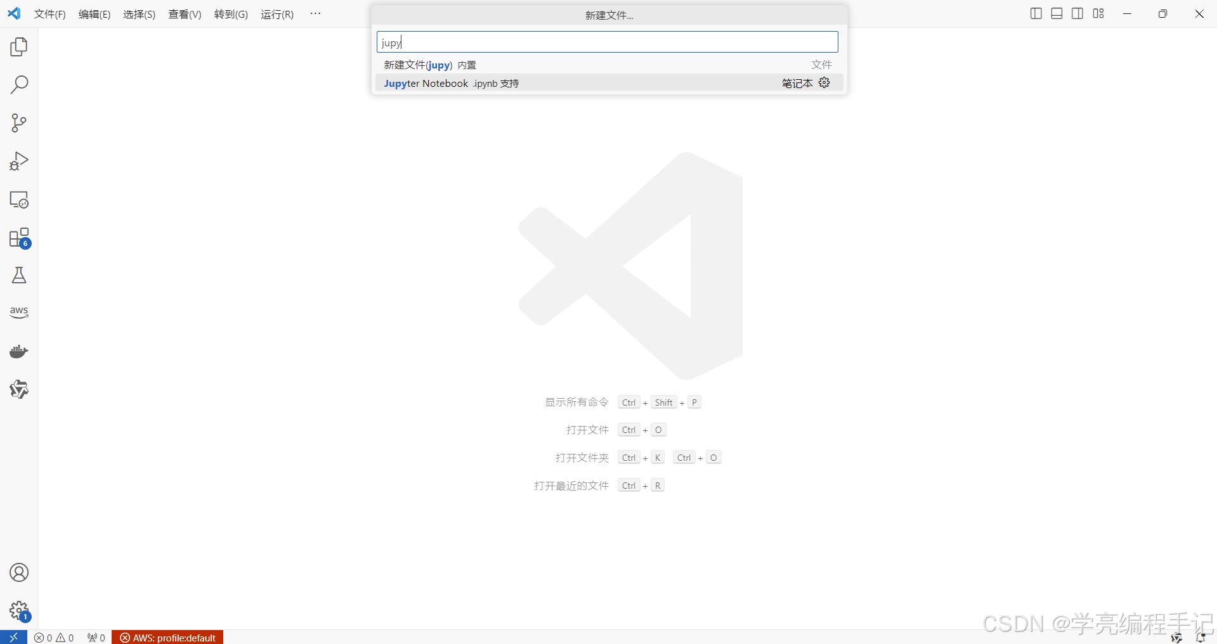
Task: Open the Manage gear icon
Action: (19, 611)
